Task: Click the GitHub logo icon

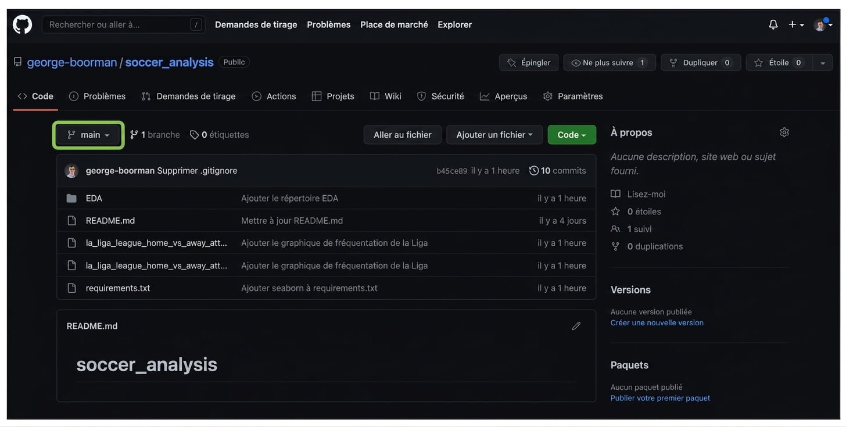Action: click(x=22, y=24)
